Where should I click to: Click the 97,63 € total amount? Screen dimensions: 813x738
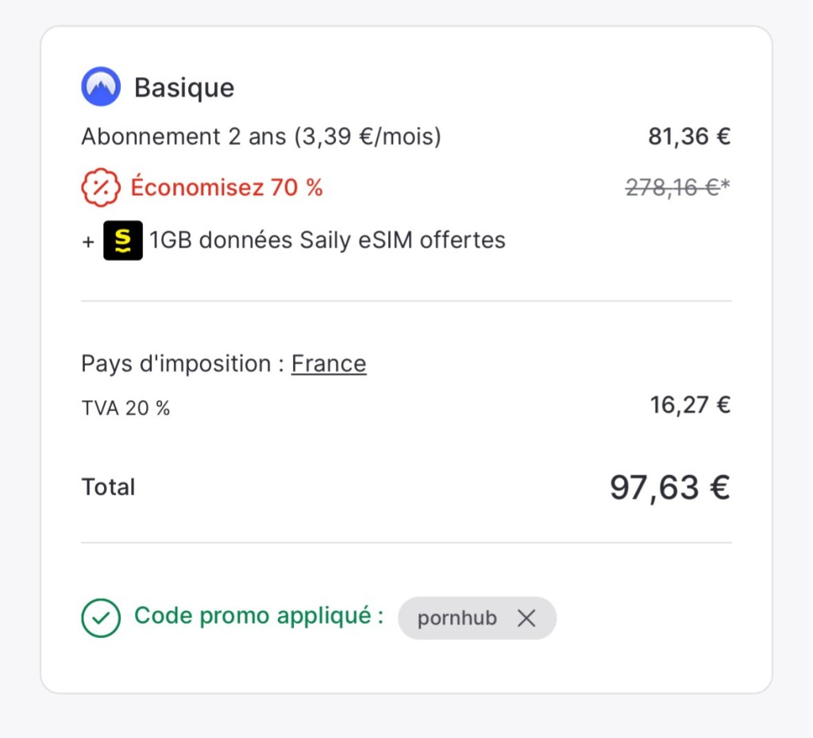[x=669, y=487]
